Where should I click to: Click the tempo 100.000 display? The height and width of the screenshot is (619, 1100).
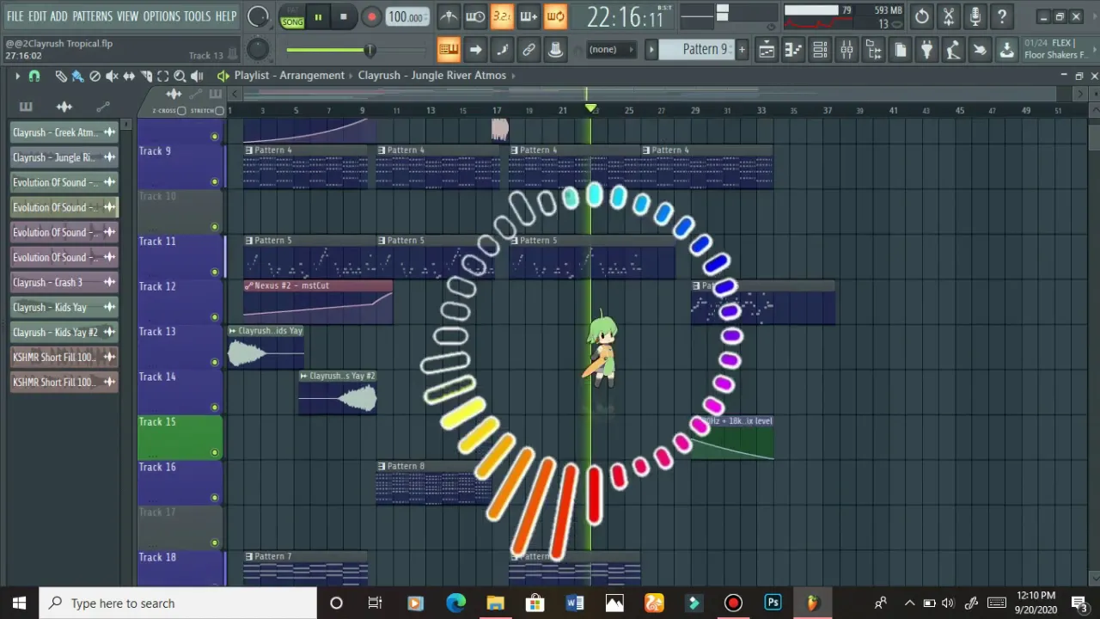point(406,17)
